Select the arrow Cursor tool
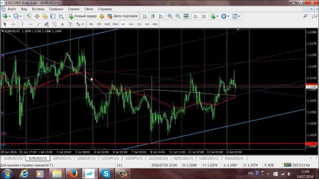Screen dimensions: 319x179 5,24
